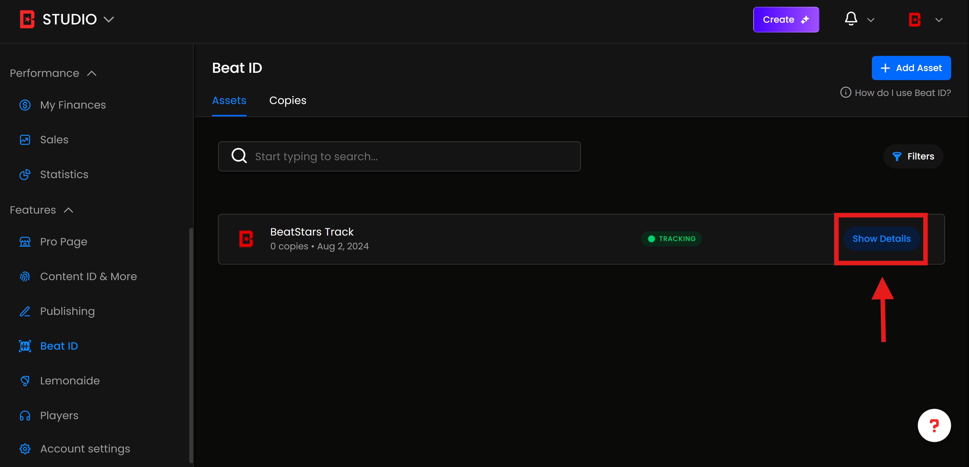Click the Pro Page storefront icon
The width and height of the screenshot is (969, 467).
click(25, 242)
